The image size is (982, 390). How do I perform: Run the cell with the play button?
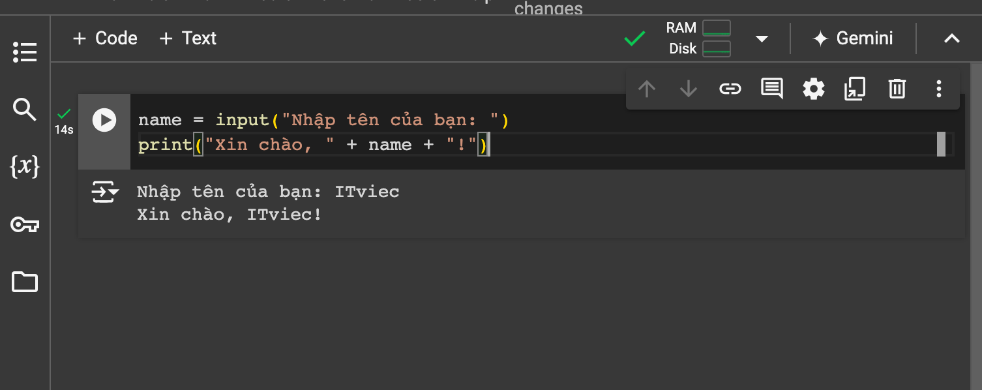104,120
